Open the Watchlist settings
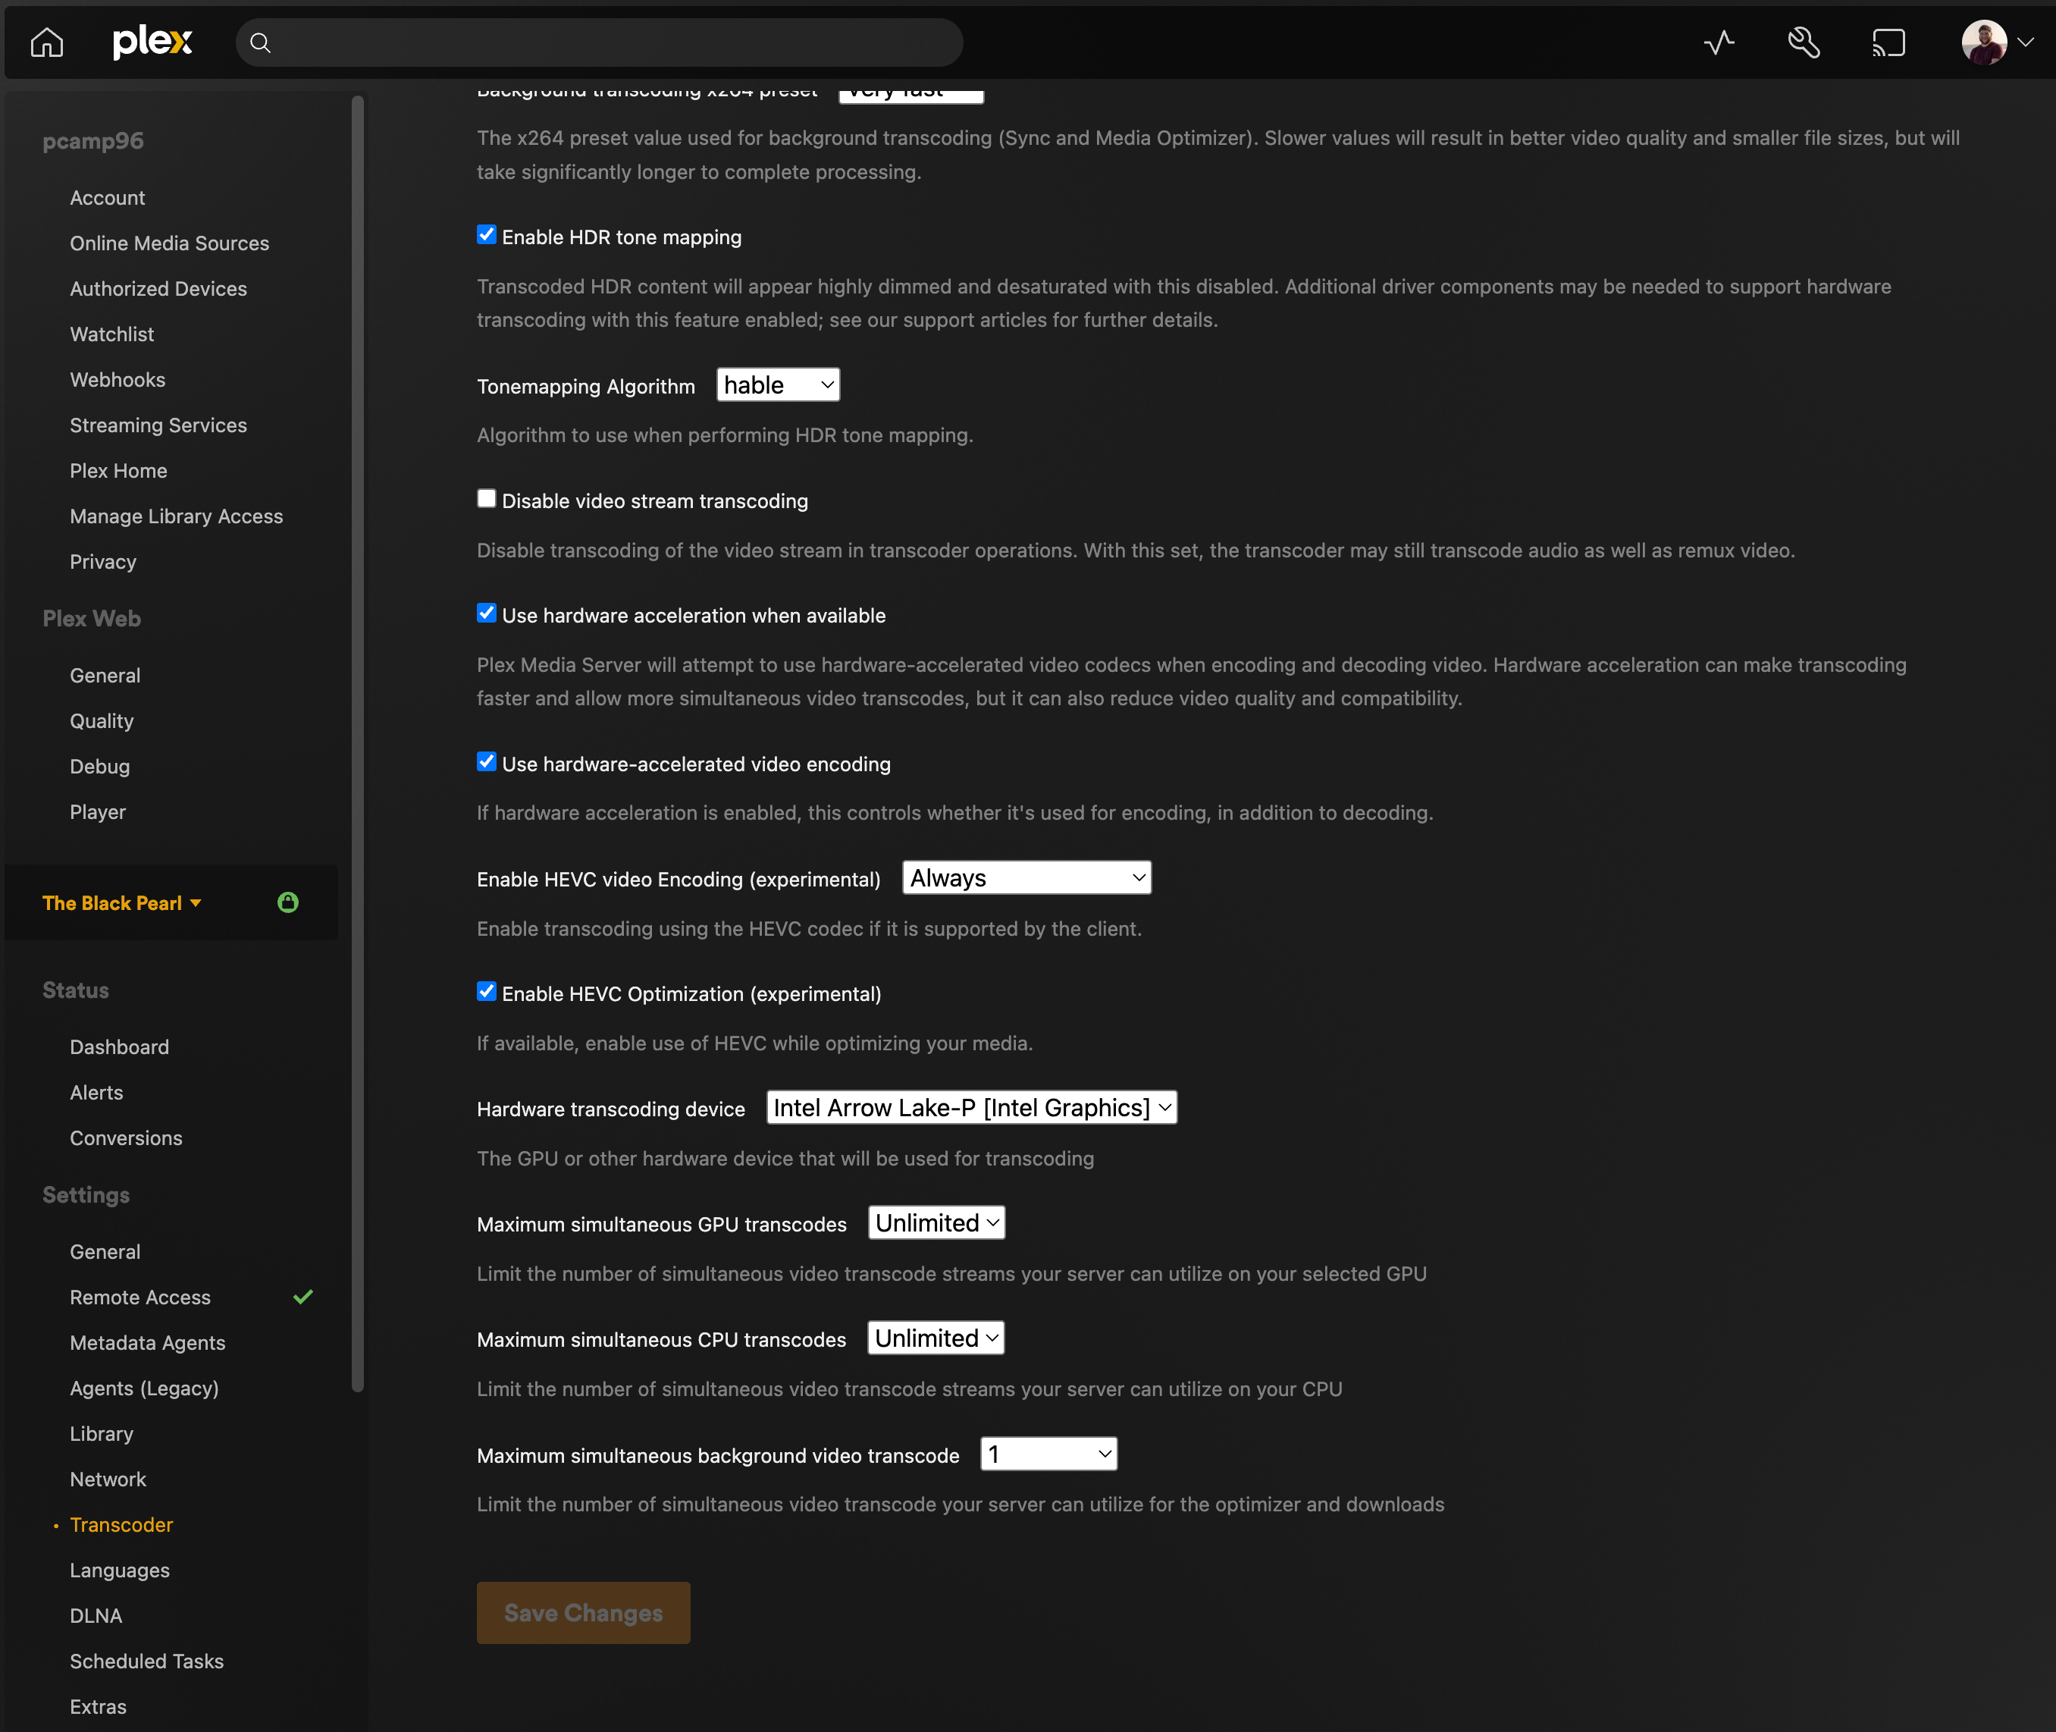 [x=112, y=335]
